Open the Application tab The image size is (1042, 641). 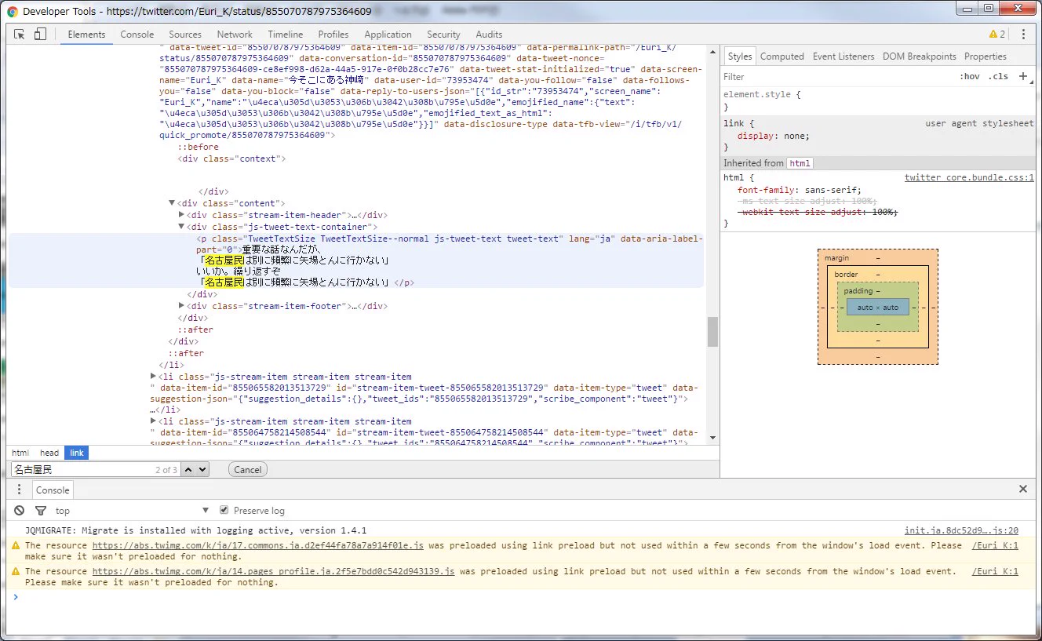[x=388, y=35]
